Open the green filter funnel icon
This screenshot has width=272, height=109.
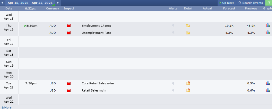(x=269, y=3)
